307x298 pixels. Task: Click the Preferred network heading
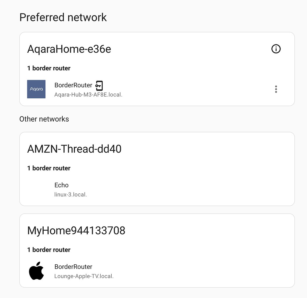tap(63, 17)
